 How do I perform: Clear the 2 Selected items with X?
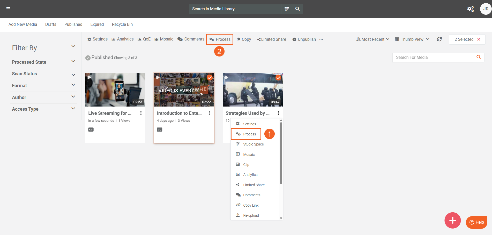[479, 39]
